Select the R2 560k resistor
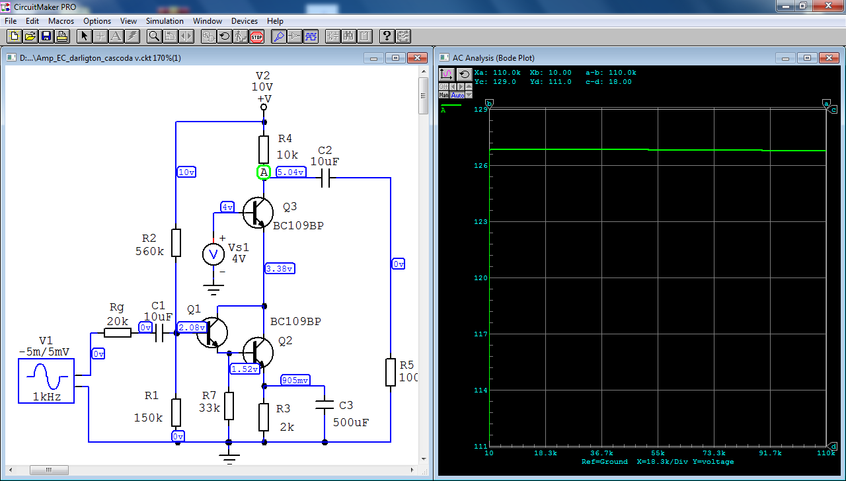 click(x=176, y=242)
